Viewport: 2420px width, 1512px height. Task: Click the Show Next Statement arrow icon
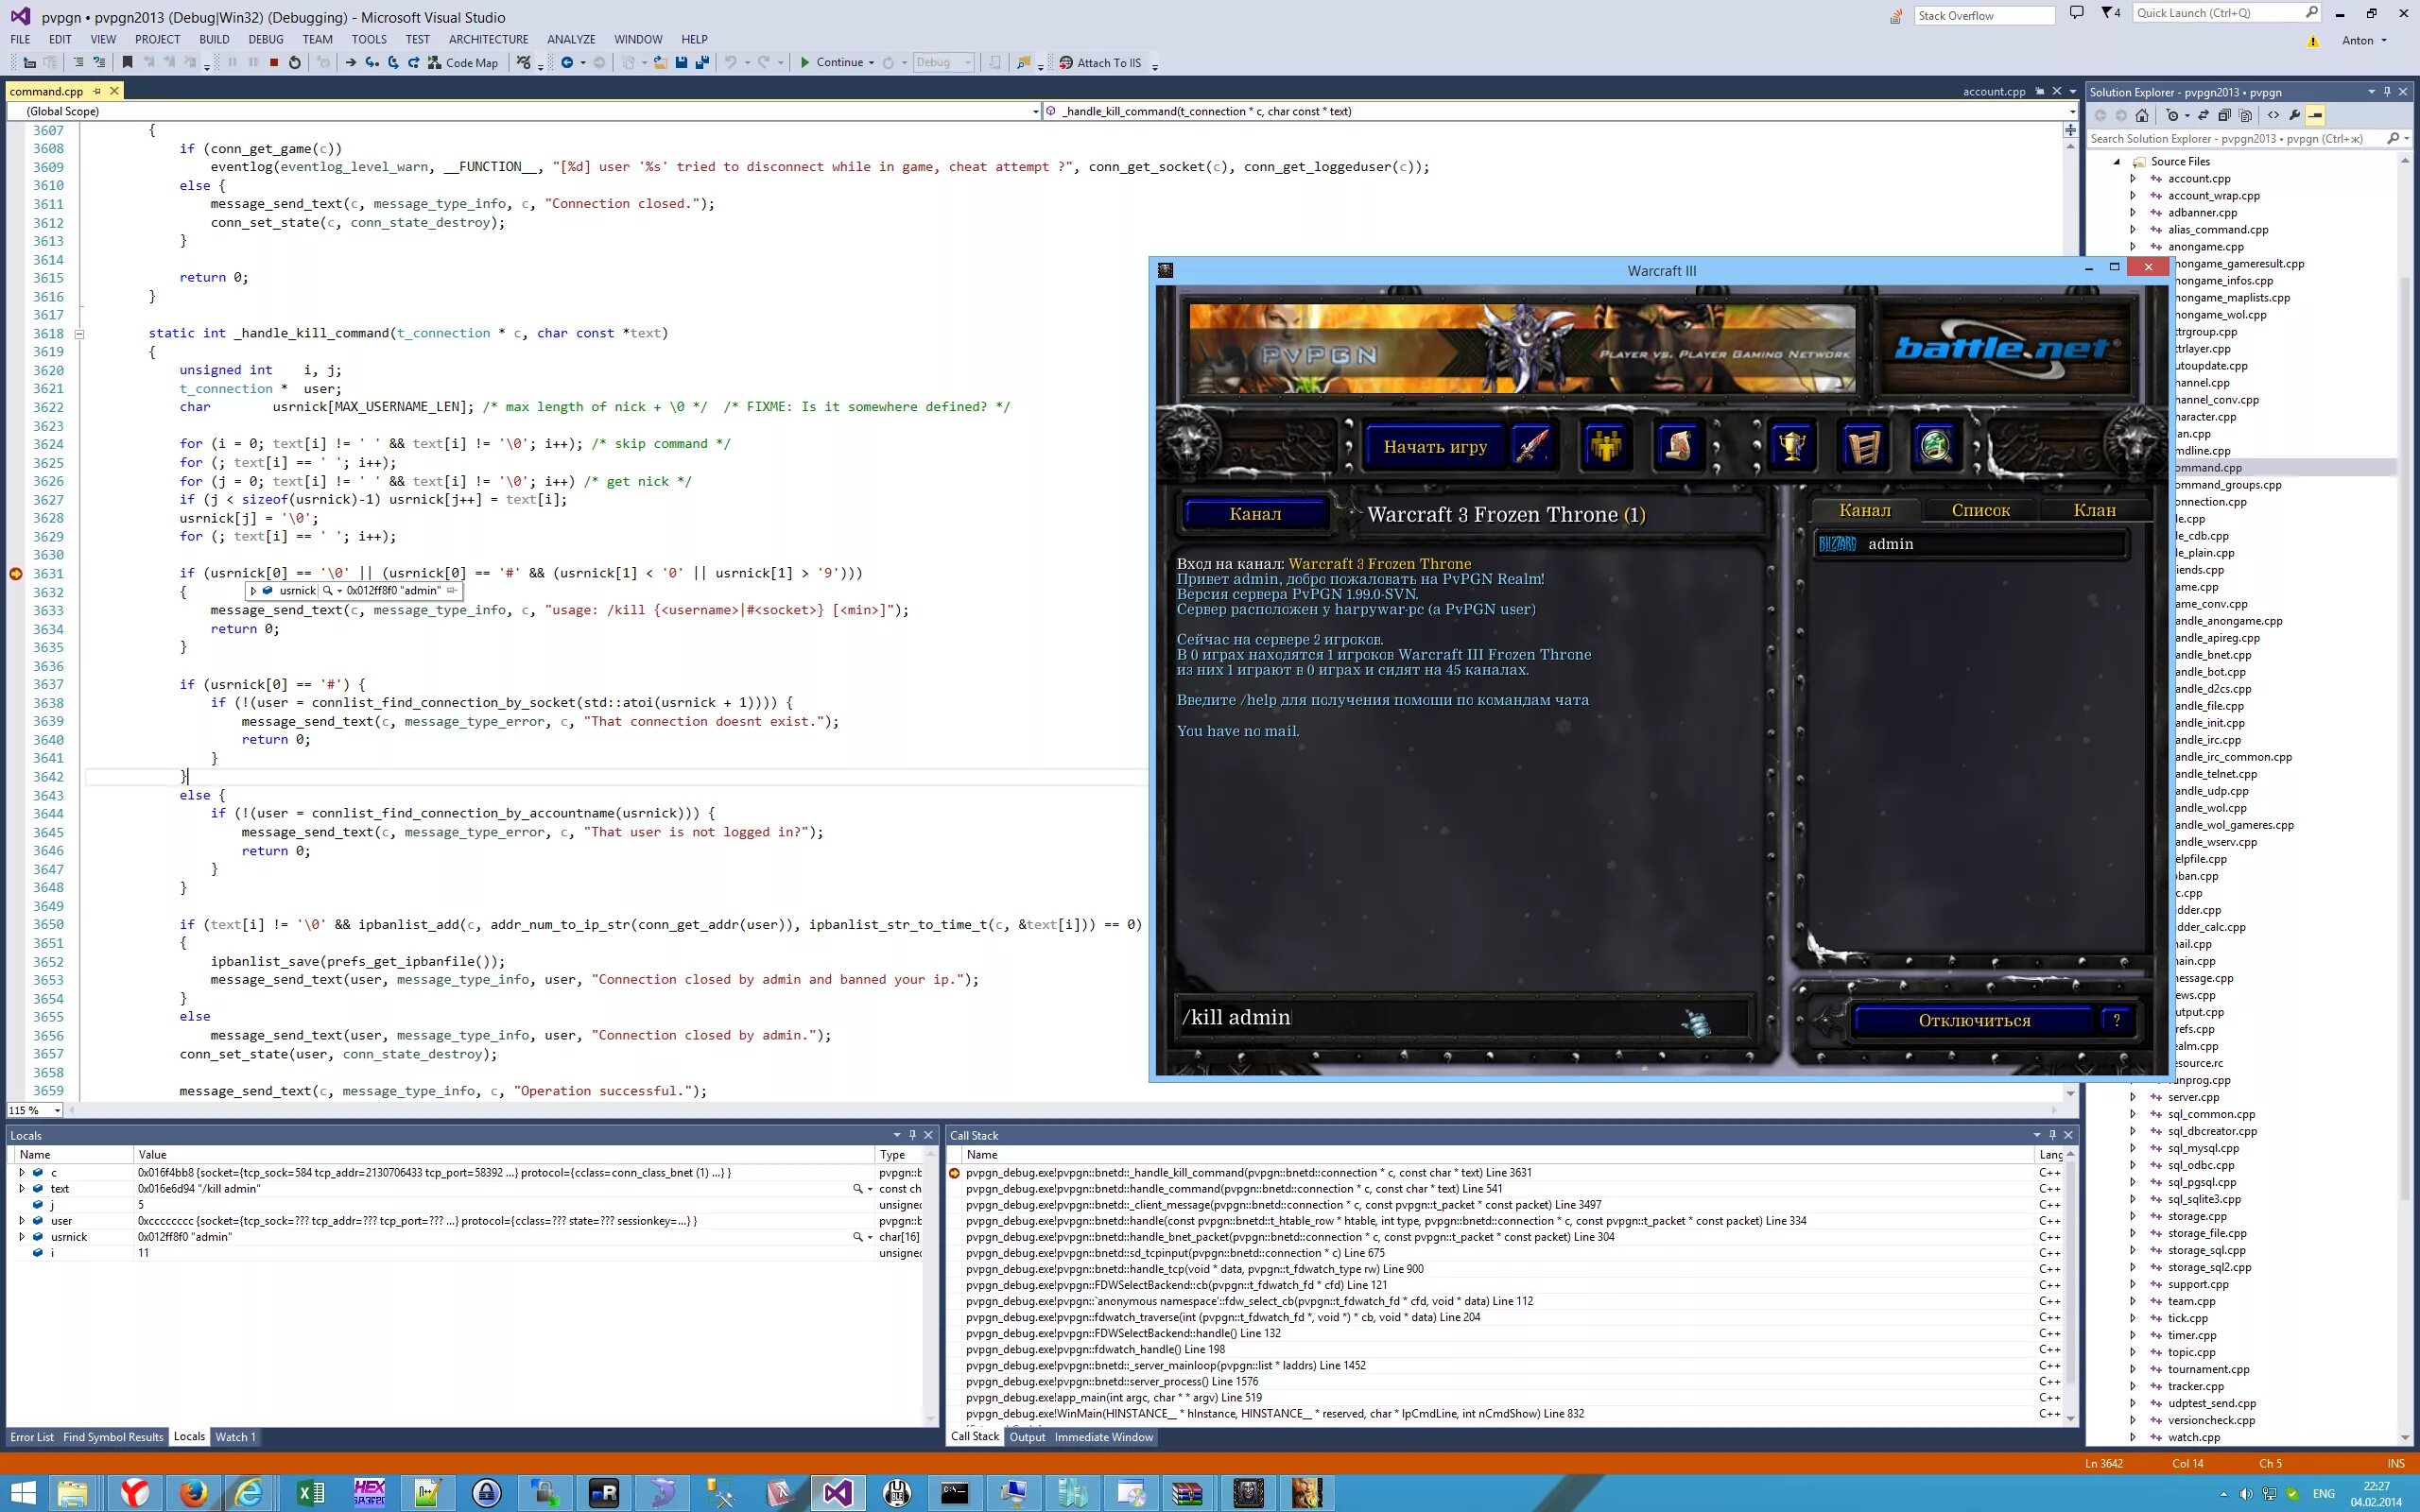[x=350, y=62]
